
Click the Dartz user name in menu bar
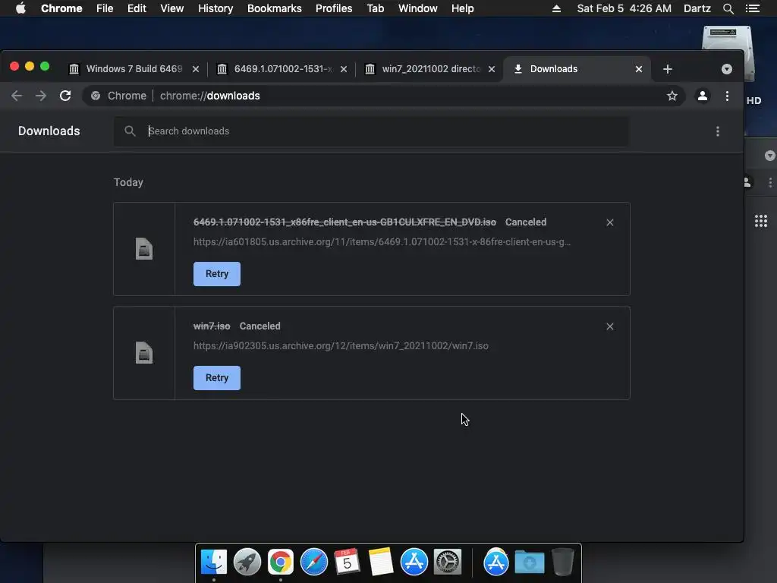click(697, 8)
